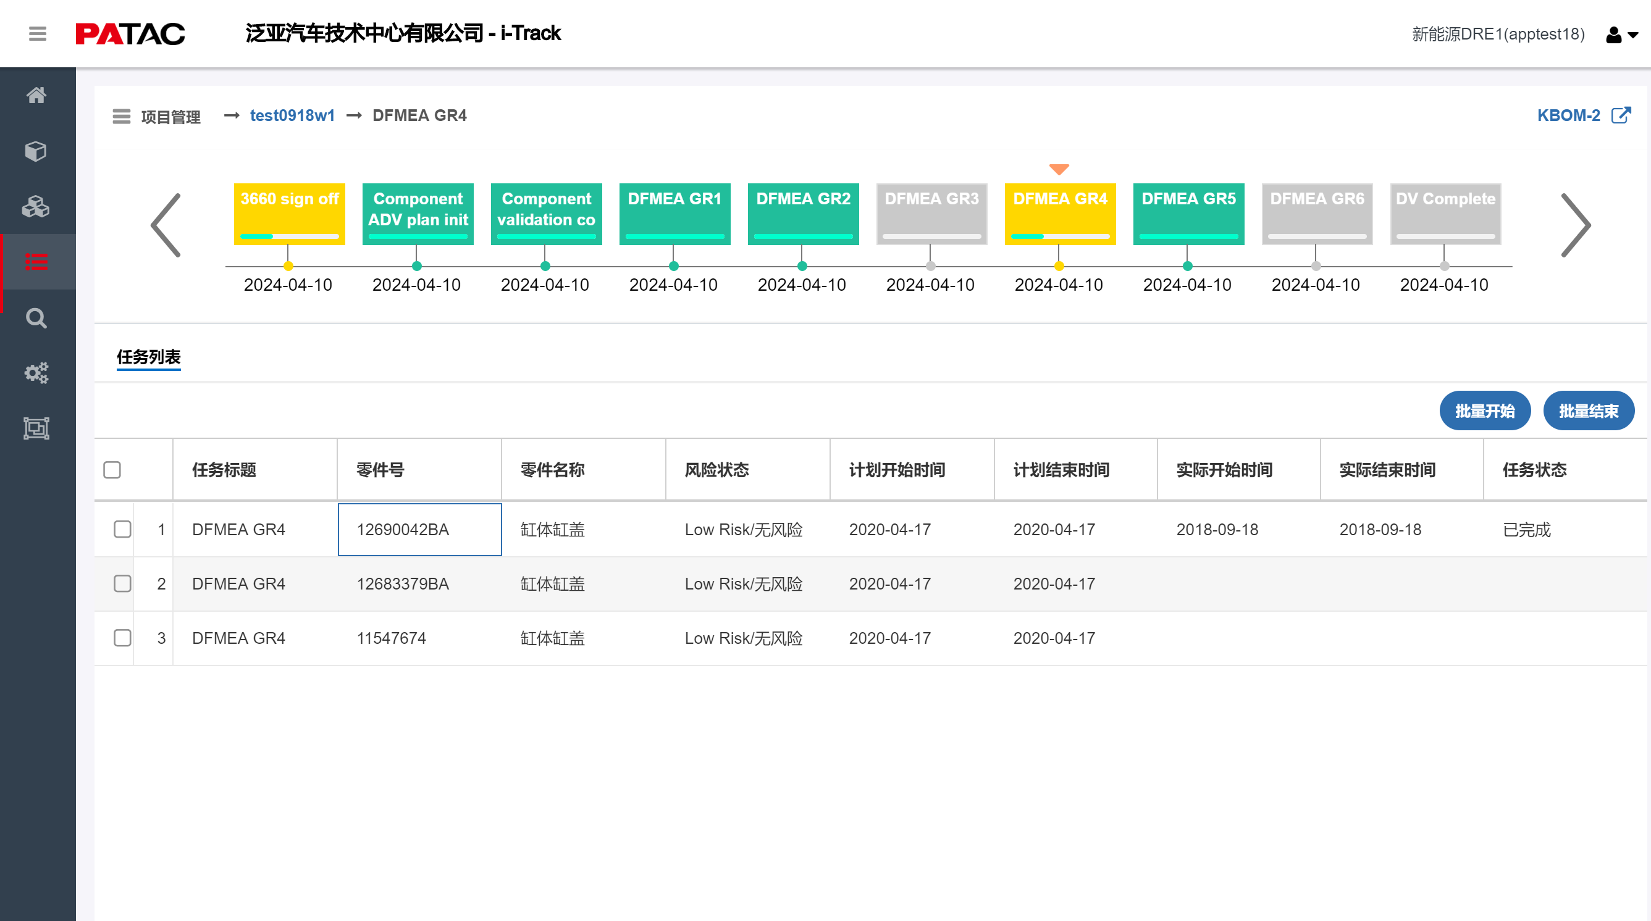Toggle the hamburger menu in the header

pyautogui.click(x=38, y=33)
